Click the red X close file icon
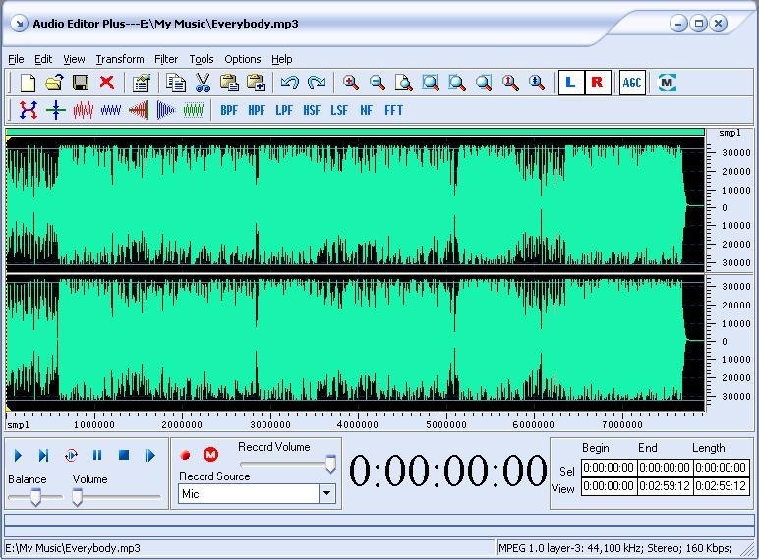759x560 pixels. [x=107, y=83]
